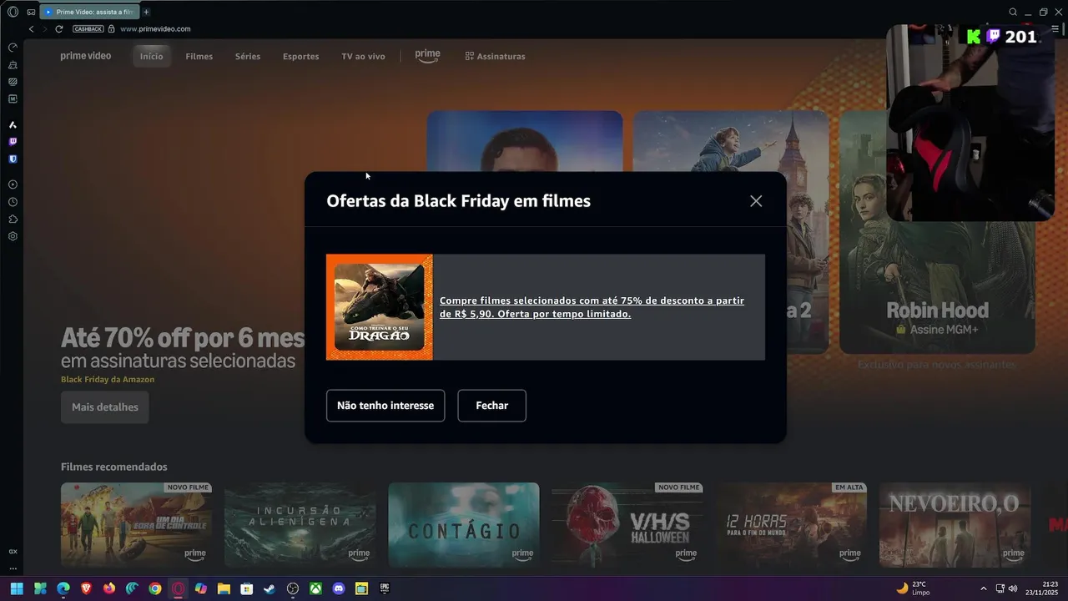Open '12 Horas para o Fim do Mundo' card
This screenshot has height=601, width=1068.
(791, 525)
